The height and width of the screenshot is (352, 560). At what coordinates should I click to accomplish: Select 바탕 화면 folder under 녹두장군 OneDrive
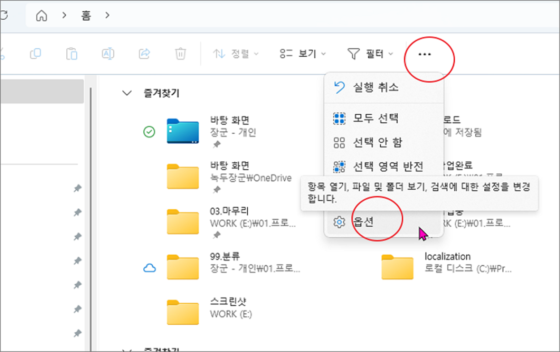click(183, 177)
